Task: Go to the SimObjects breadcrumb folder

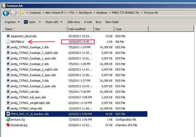Action: click(x=85, y=13)
